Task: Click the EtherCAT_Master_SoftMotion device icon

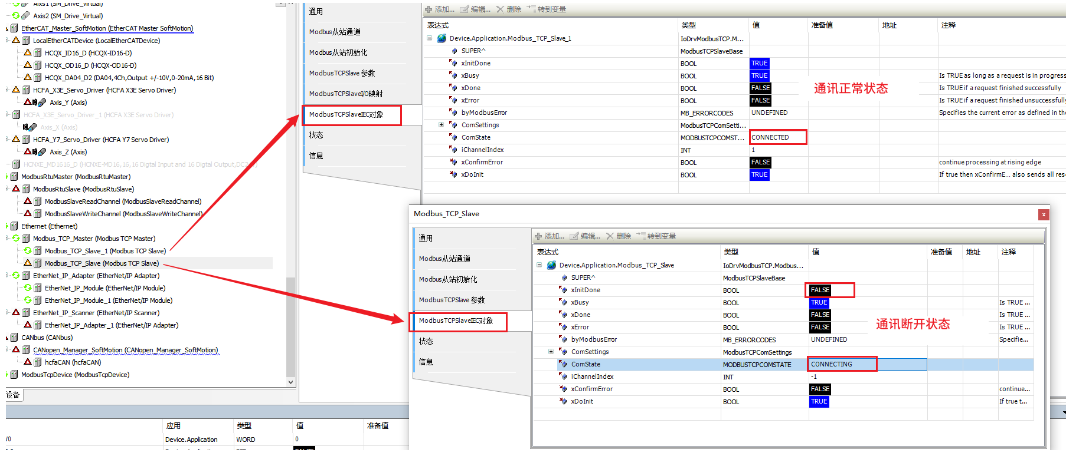Action: point(14,28)
